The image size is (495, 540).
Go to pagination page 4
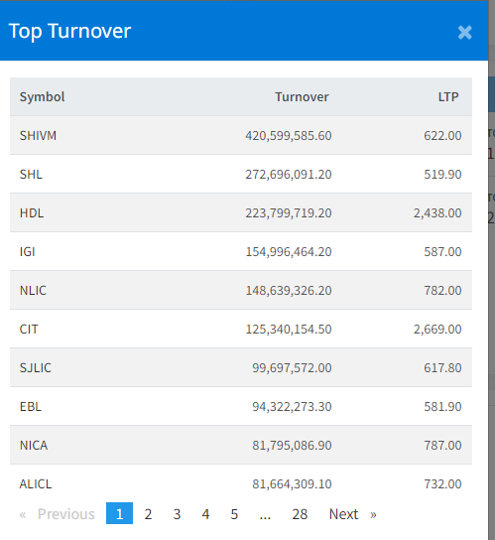coord(205,514)
